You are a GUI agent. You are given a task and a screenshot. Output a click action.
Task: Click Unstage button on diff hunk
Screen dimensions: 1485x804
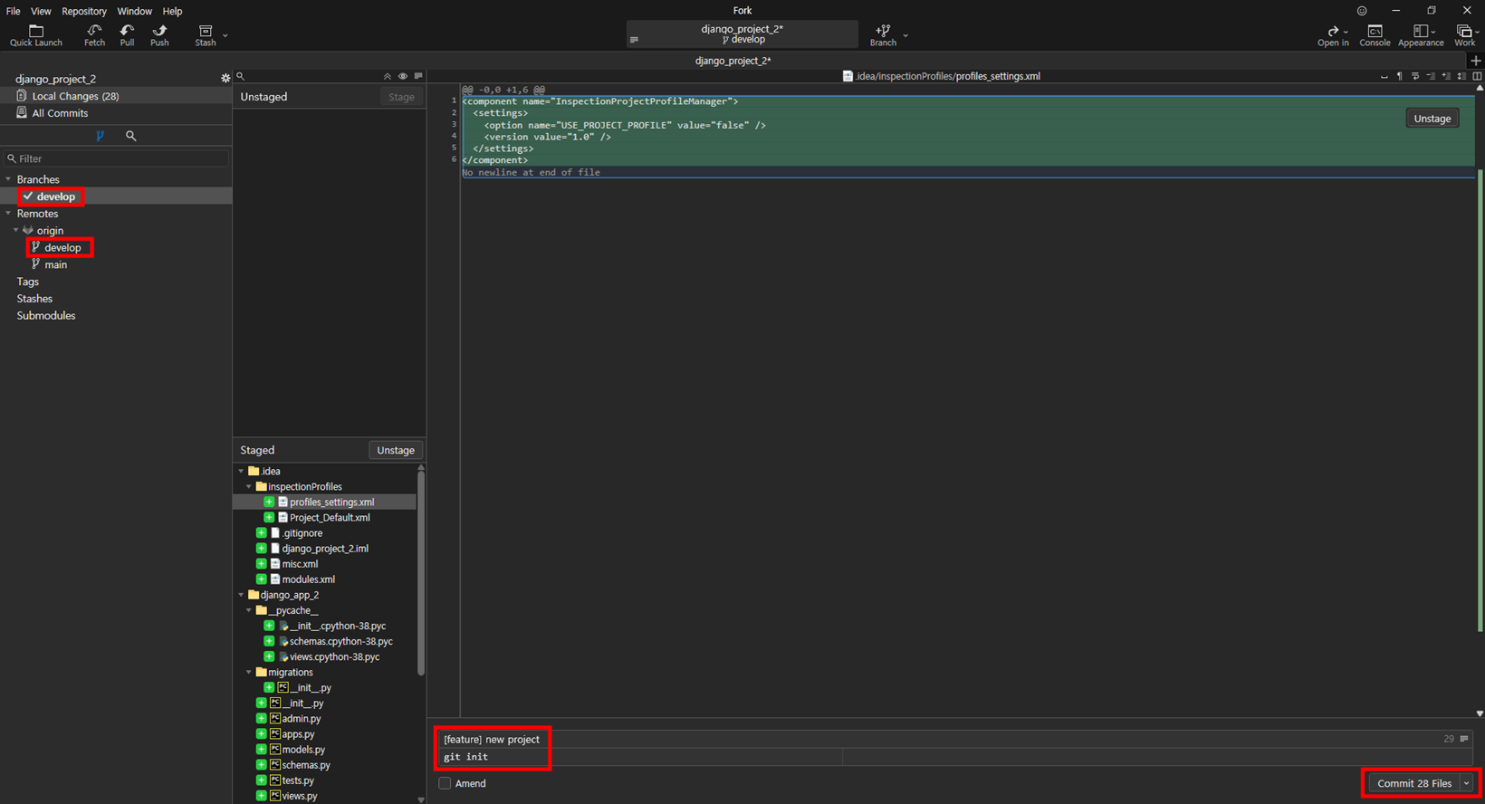click(x=1432, y=119)
